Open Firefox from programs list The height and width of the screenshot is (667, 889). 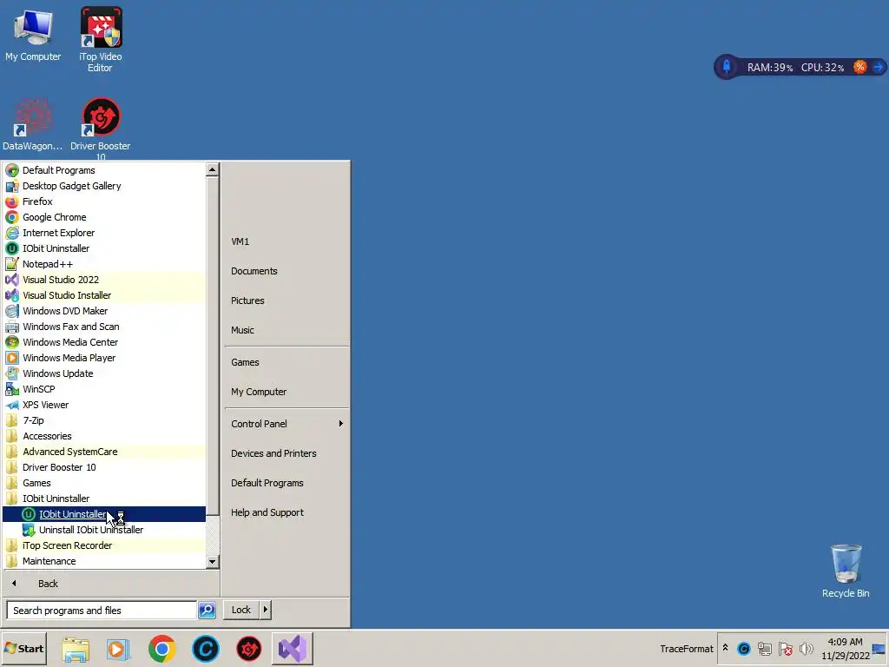104,201
